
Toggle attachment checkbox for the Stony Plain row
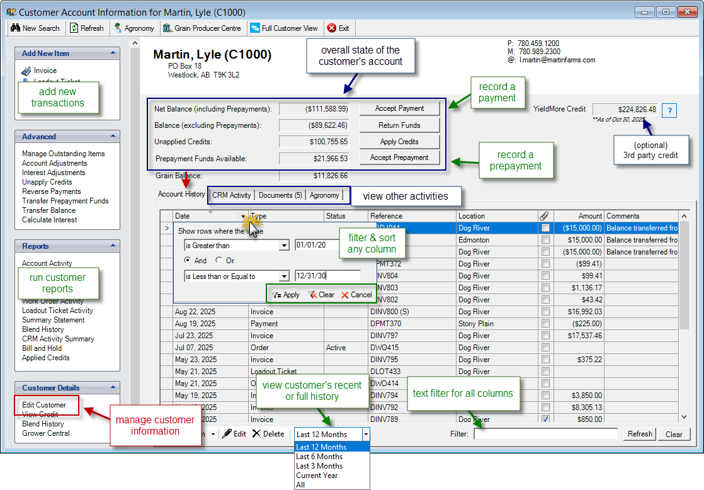tap(545, 323)
